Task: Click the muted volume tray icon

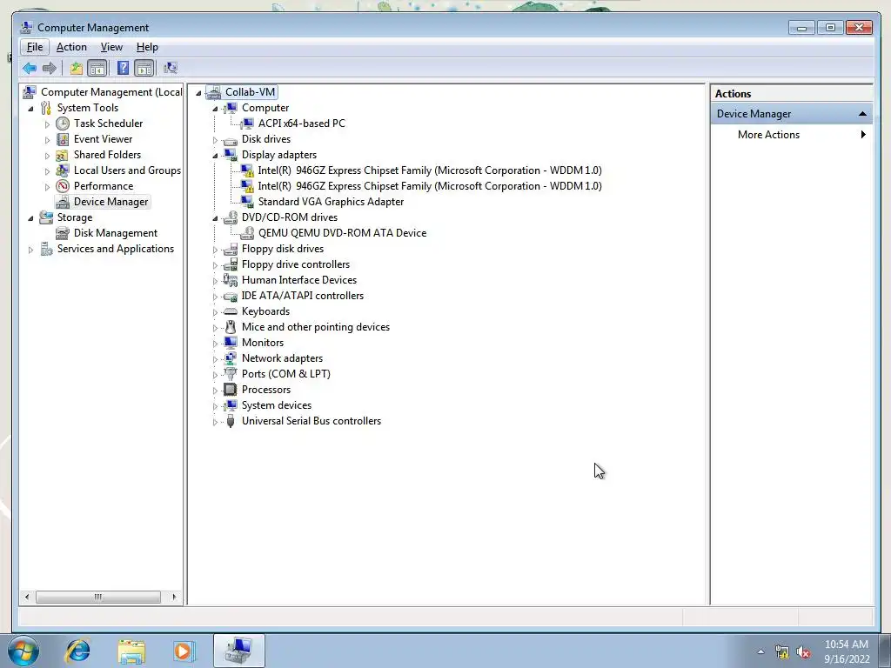Action: pyautogui.click(x=803, y=652)
